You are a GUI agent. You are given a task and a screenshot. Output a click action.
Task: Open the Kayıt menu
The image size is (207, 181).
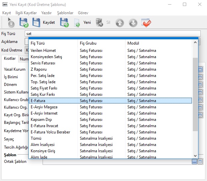7,13
